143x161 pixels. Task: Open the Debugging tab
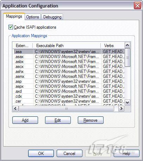(x=52, y=17)
